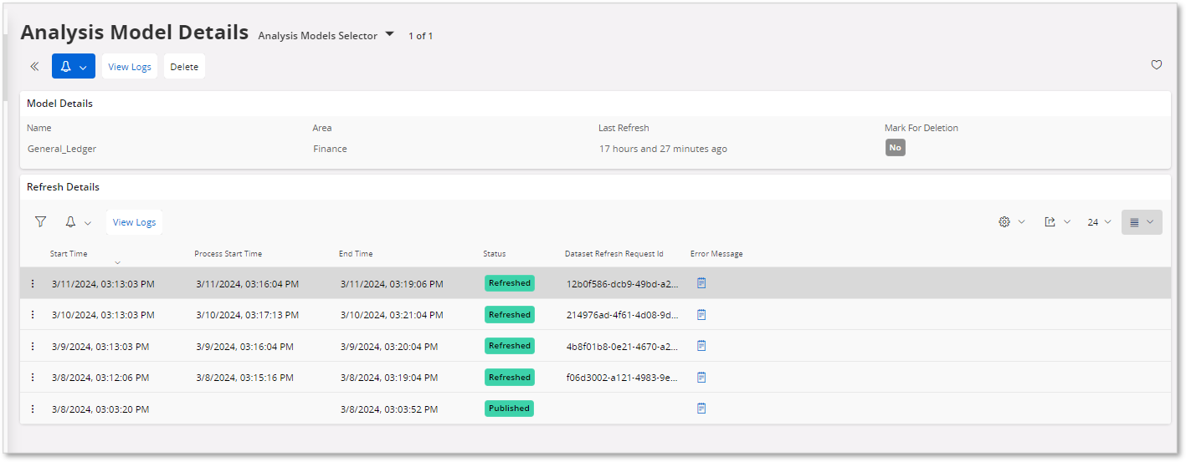Open row menu for 3/9/2024 refresh entry

(x=33, y=346)
